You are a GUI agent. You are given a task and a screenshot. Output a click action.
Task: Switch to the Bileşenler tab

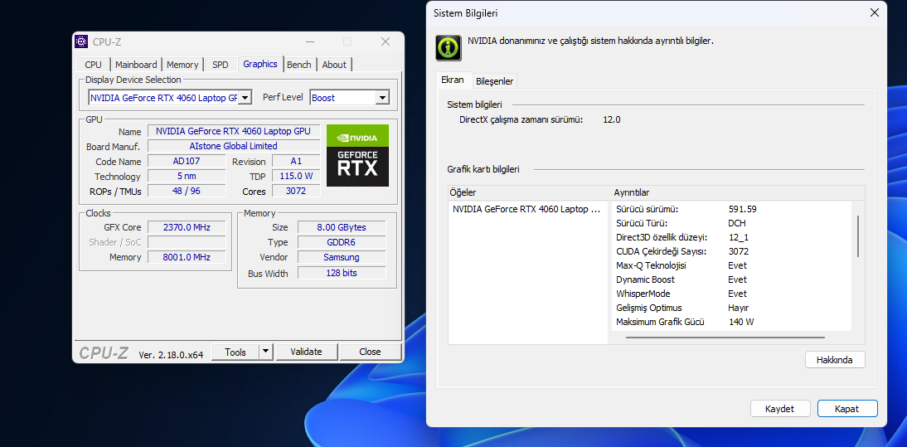point(495,81)
